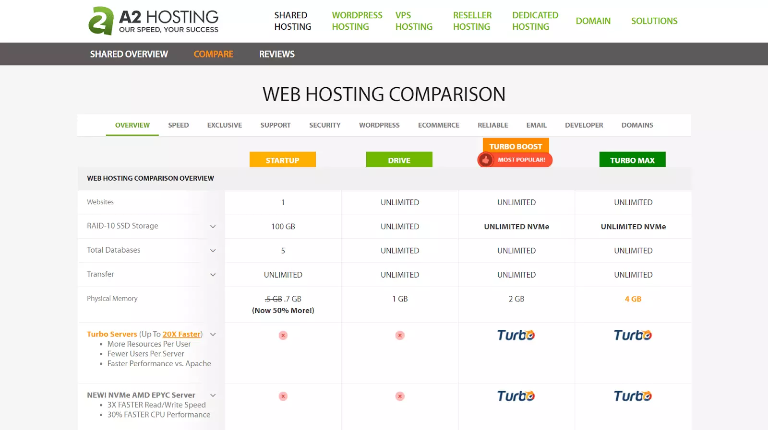
Task: Open the Reseller Hosting menu
Action: (x=472, y=21)
